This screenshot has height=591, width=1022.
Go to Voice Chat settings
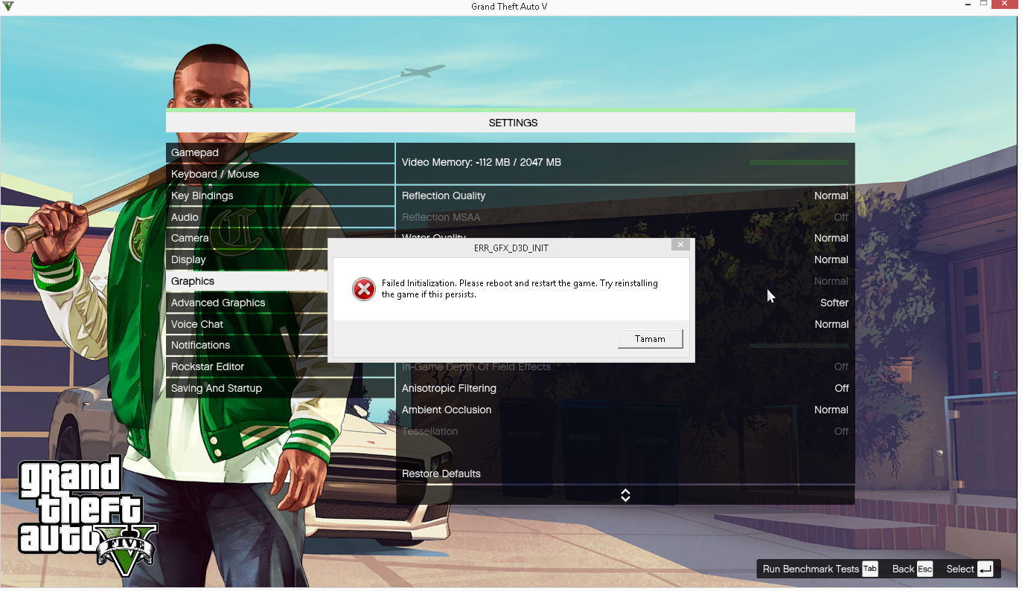pos(247,324)
